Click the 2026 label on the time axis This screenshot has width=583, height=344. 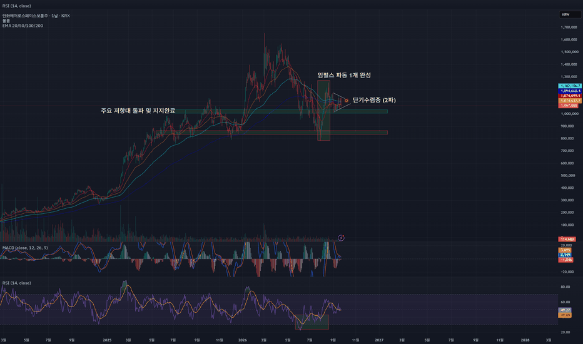(243, 340)
